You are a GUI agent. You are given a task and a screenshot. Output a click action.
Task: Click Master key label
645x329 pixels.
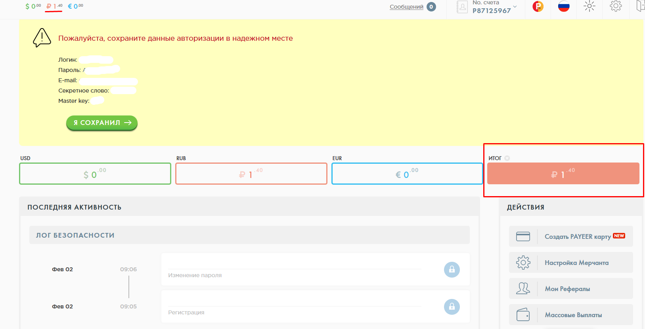(x=74, y=101)
